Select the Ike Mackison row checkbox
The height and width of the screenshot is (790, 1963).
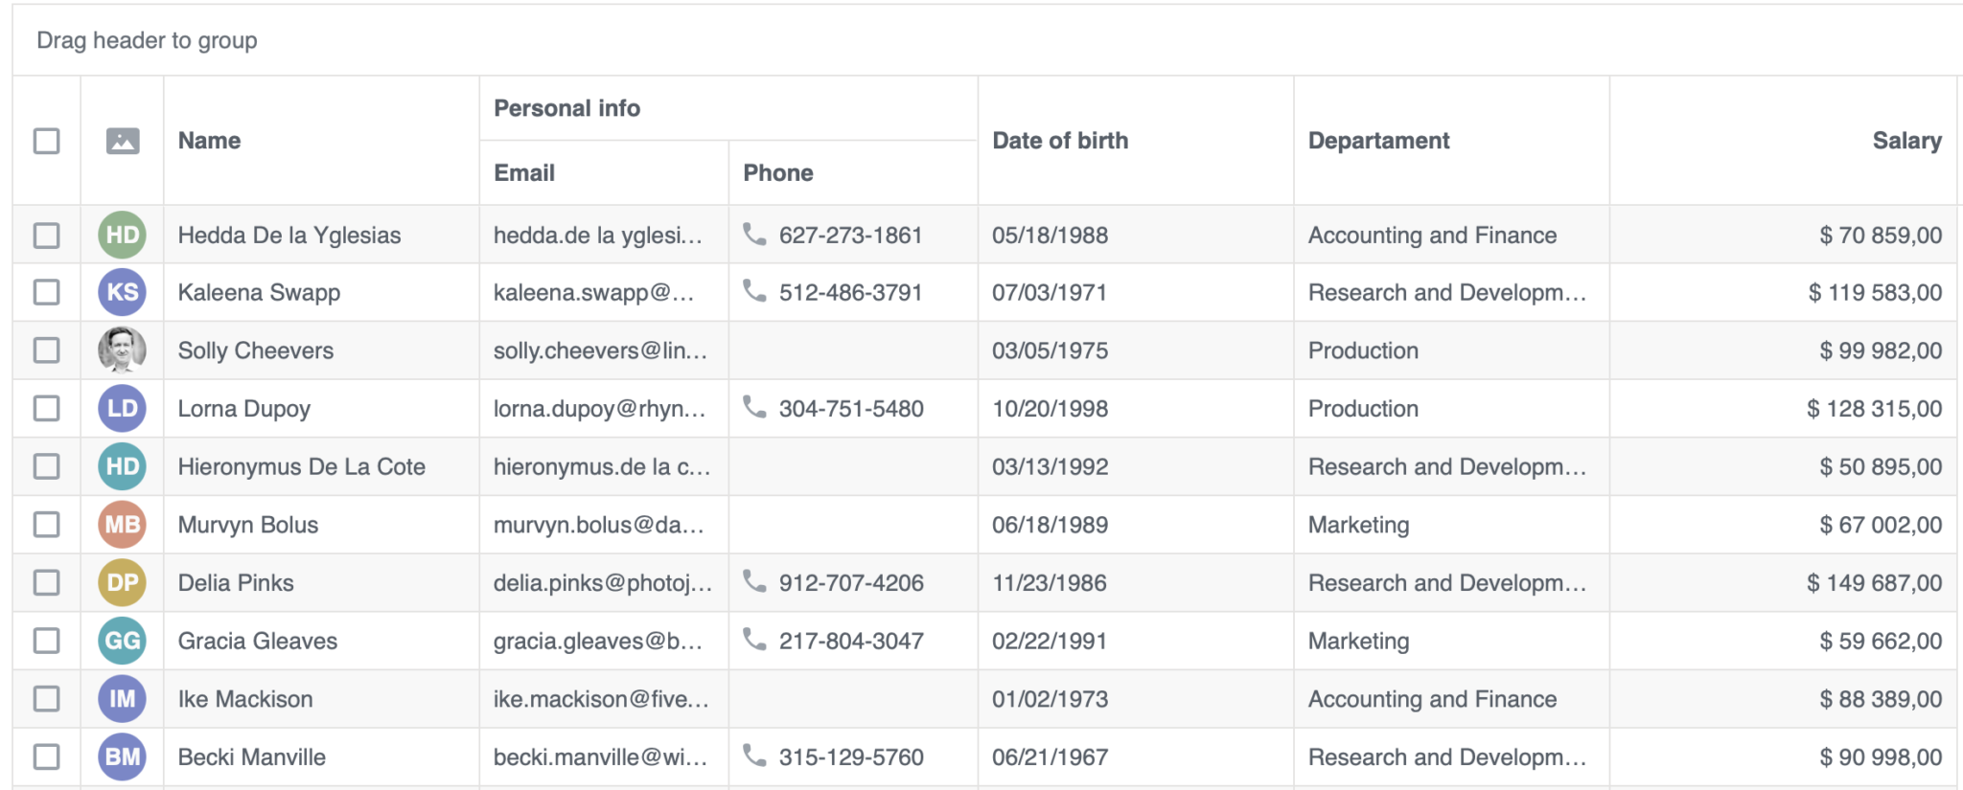click(46, 699)
